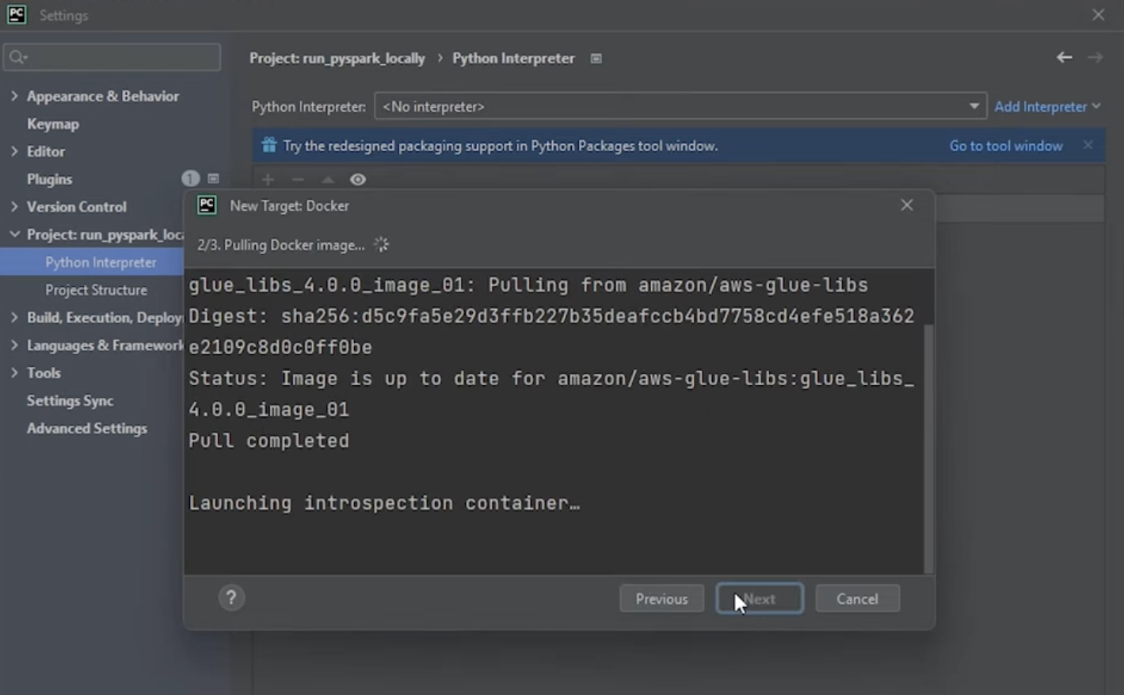Close the New Target: Docker dialog
The width and height of the screenshot is (1124, 695).
907,205
